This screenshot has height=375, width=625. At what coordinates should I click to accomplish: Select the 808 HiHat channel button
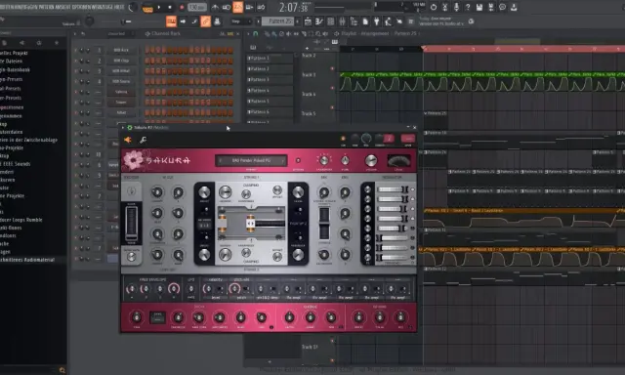pyautogui.click(x=121, y=71)
